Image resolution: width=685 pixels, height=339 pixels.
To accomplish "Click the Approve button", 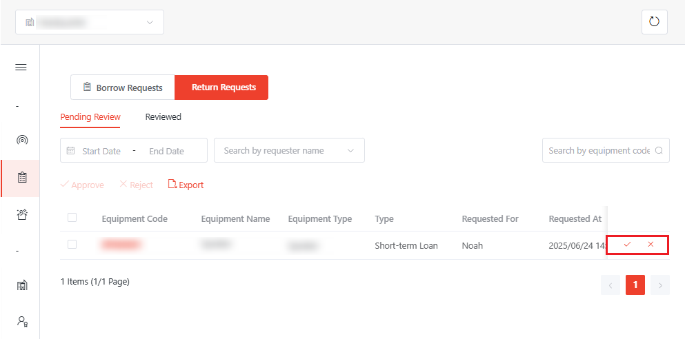I will tap(82, 185).
